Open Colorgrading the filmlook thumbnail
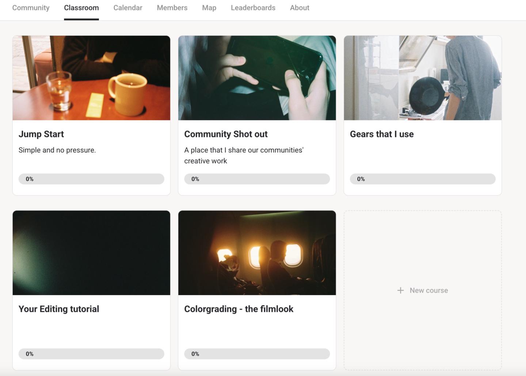Viewport: 526px width, 376px height. [257, 253]
